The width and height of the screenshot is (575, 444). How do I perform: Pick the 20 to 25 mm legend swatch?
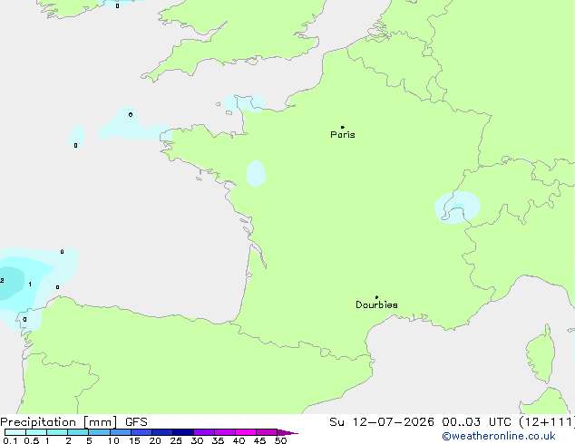pyautogui.click(x=161, y=432)
